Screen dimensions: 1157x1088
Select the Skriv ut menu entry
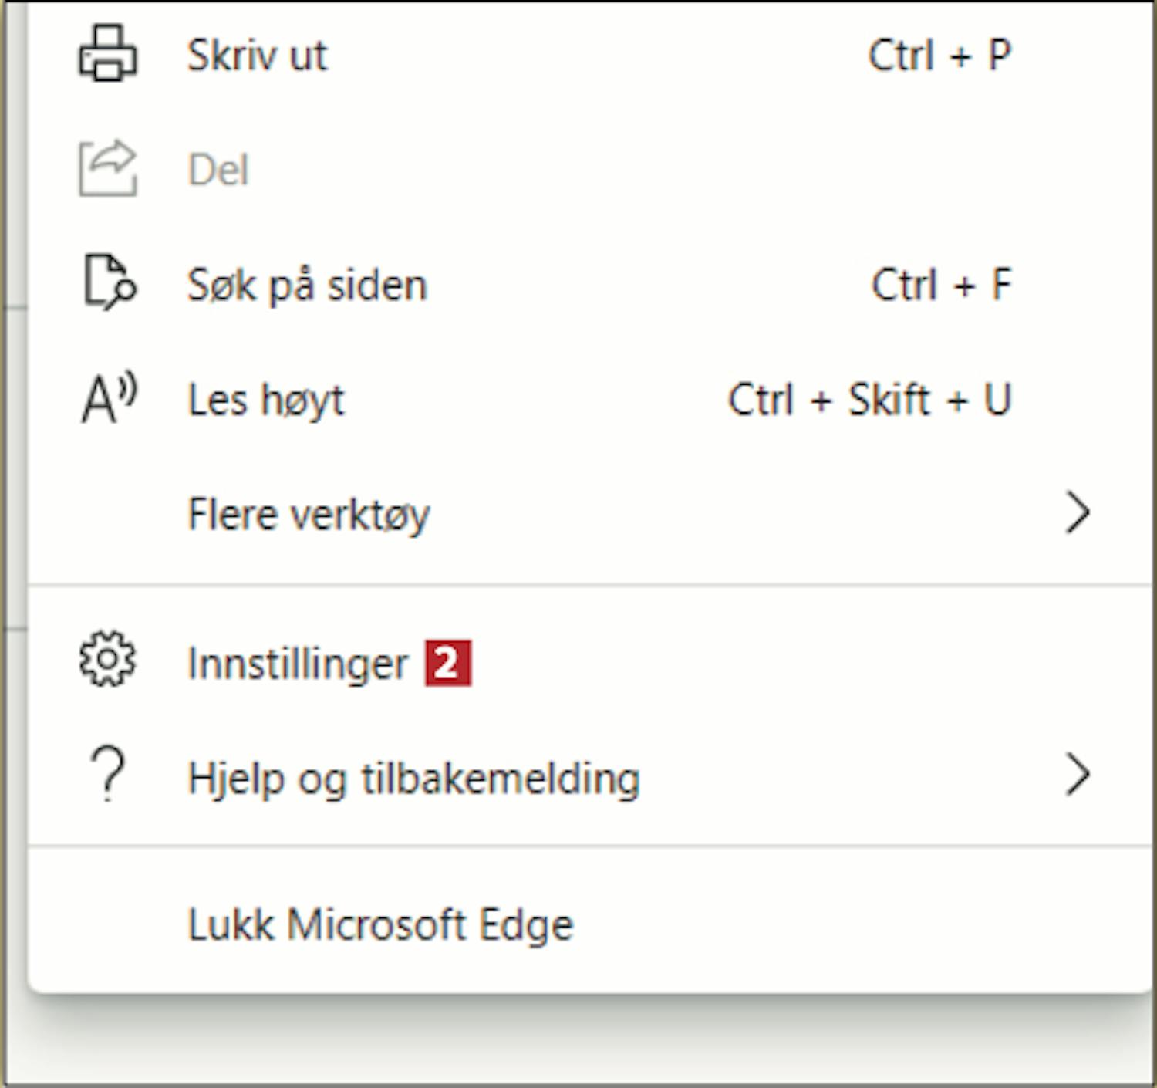[x=590, y=55]
